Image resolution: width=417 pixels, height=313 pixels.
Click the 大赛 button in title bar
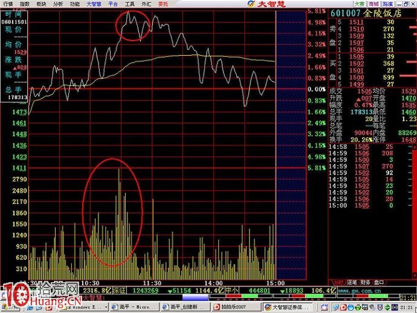coord(360,4)
